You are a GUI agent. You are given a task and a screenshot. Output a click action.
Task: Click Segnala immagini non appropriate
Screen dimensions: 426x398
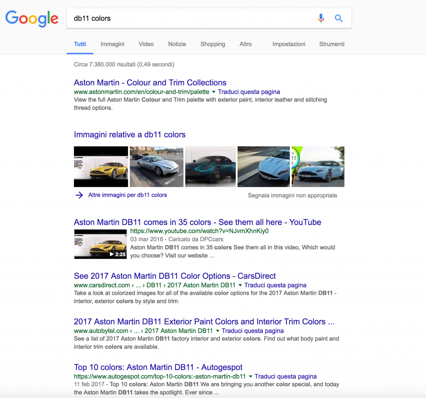292,195
